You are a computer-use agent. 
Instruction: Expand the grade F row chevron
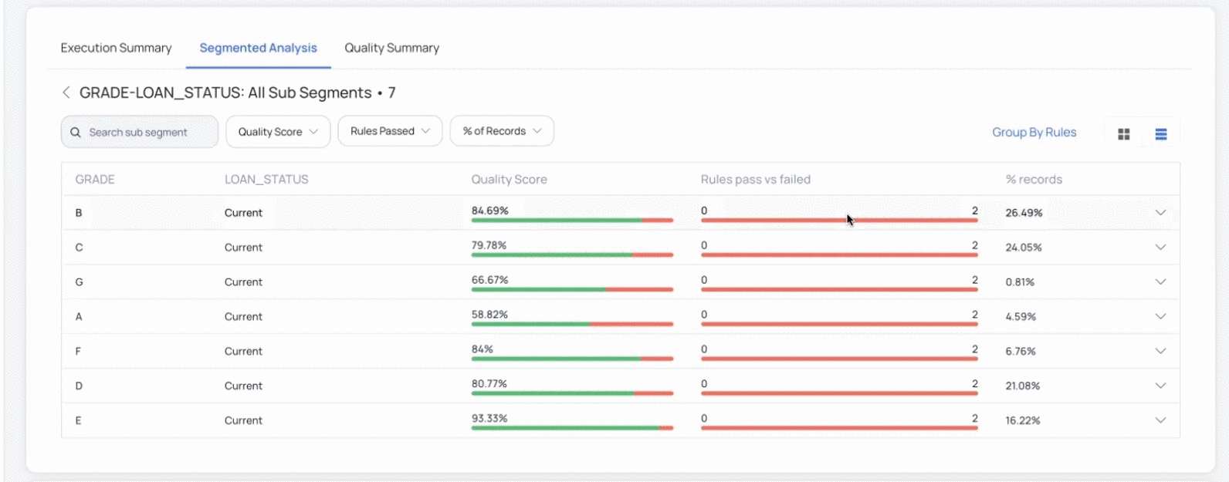(x=1160, y=351)
